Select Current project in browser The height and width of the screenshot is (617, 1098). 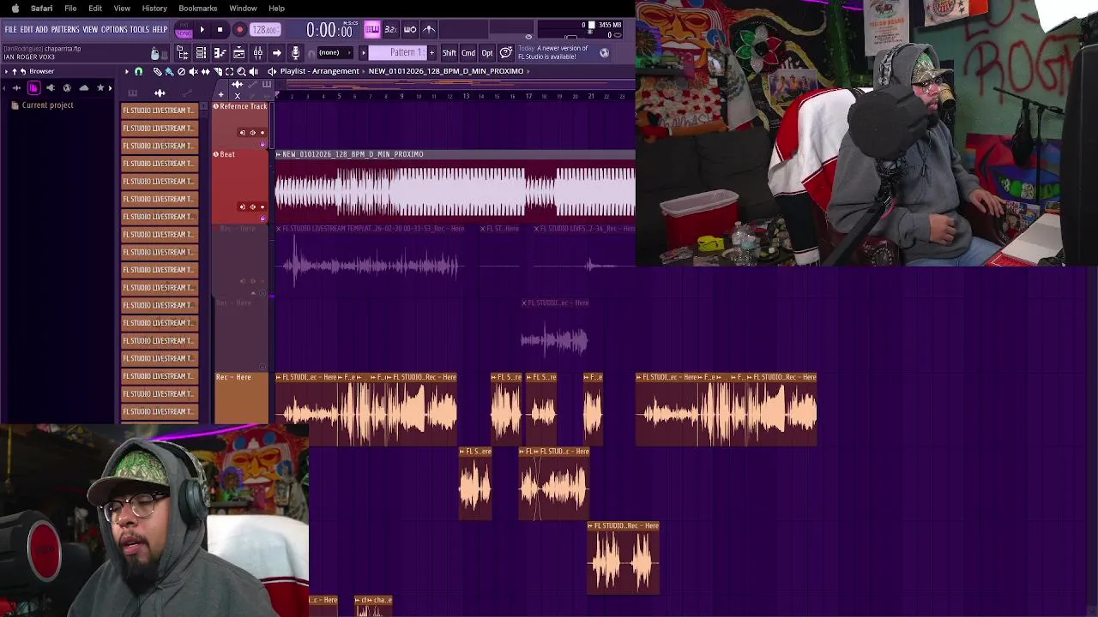click(x=47, y=105)
